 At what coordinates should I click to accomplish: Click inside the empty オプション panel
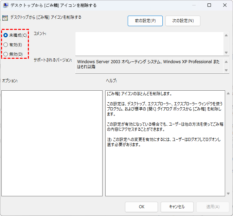point(52,143)
